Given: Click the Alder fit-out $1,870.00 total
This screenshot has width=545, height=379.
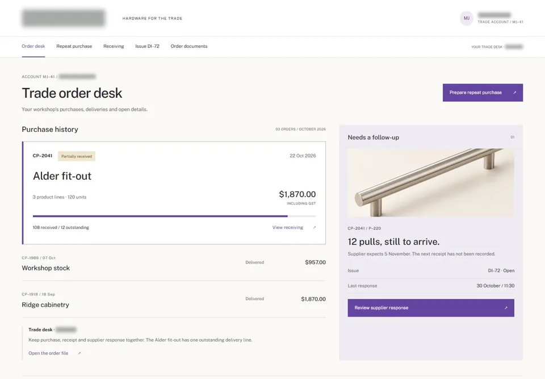Looking at the screenshot, I should tap(297, 194).
